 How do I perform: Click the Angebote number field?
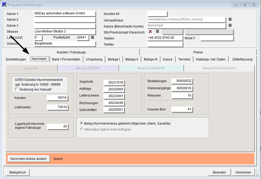114,83
